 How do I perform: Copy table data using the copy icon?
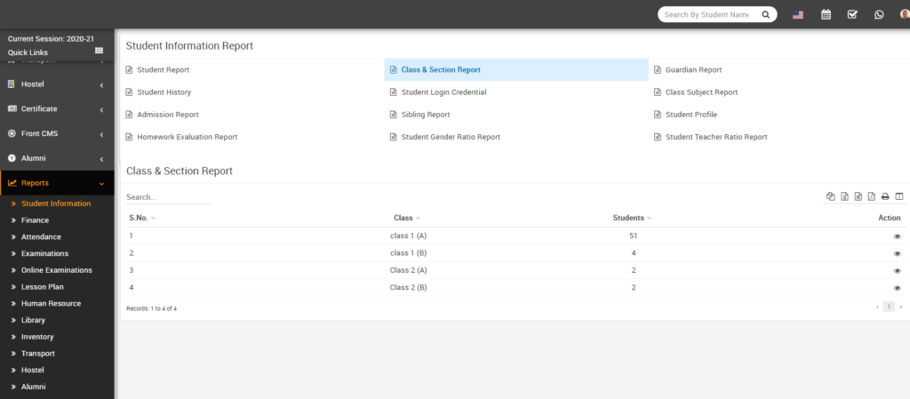click(x=831, y=196)
